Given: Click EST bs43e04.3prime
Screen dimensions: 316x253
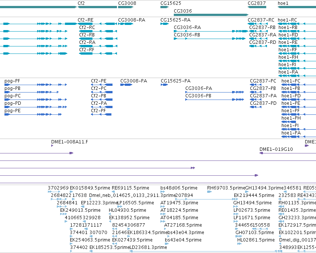Looking at the screenshot, I should pos(186,233).
